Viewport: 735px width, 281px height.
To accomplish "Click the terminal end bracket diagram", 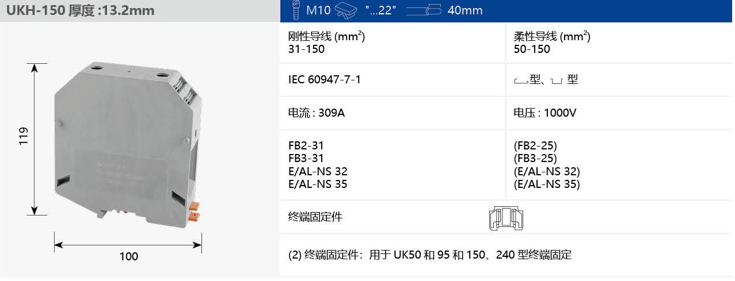I will (505, 218).
